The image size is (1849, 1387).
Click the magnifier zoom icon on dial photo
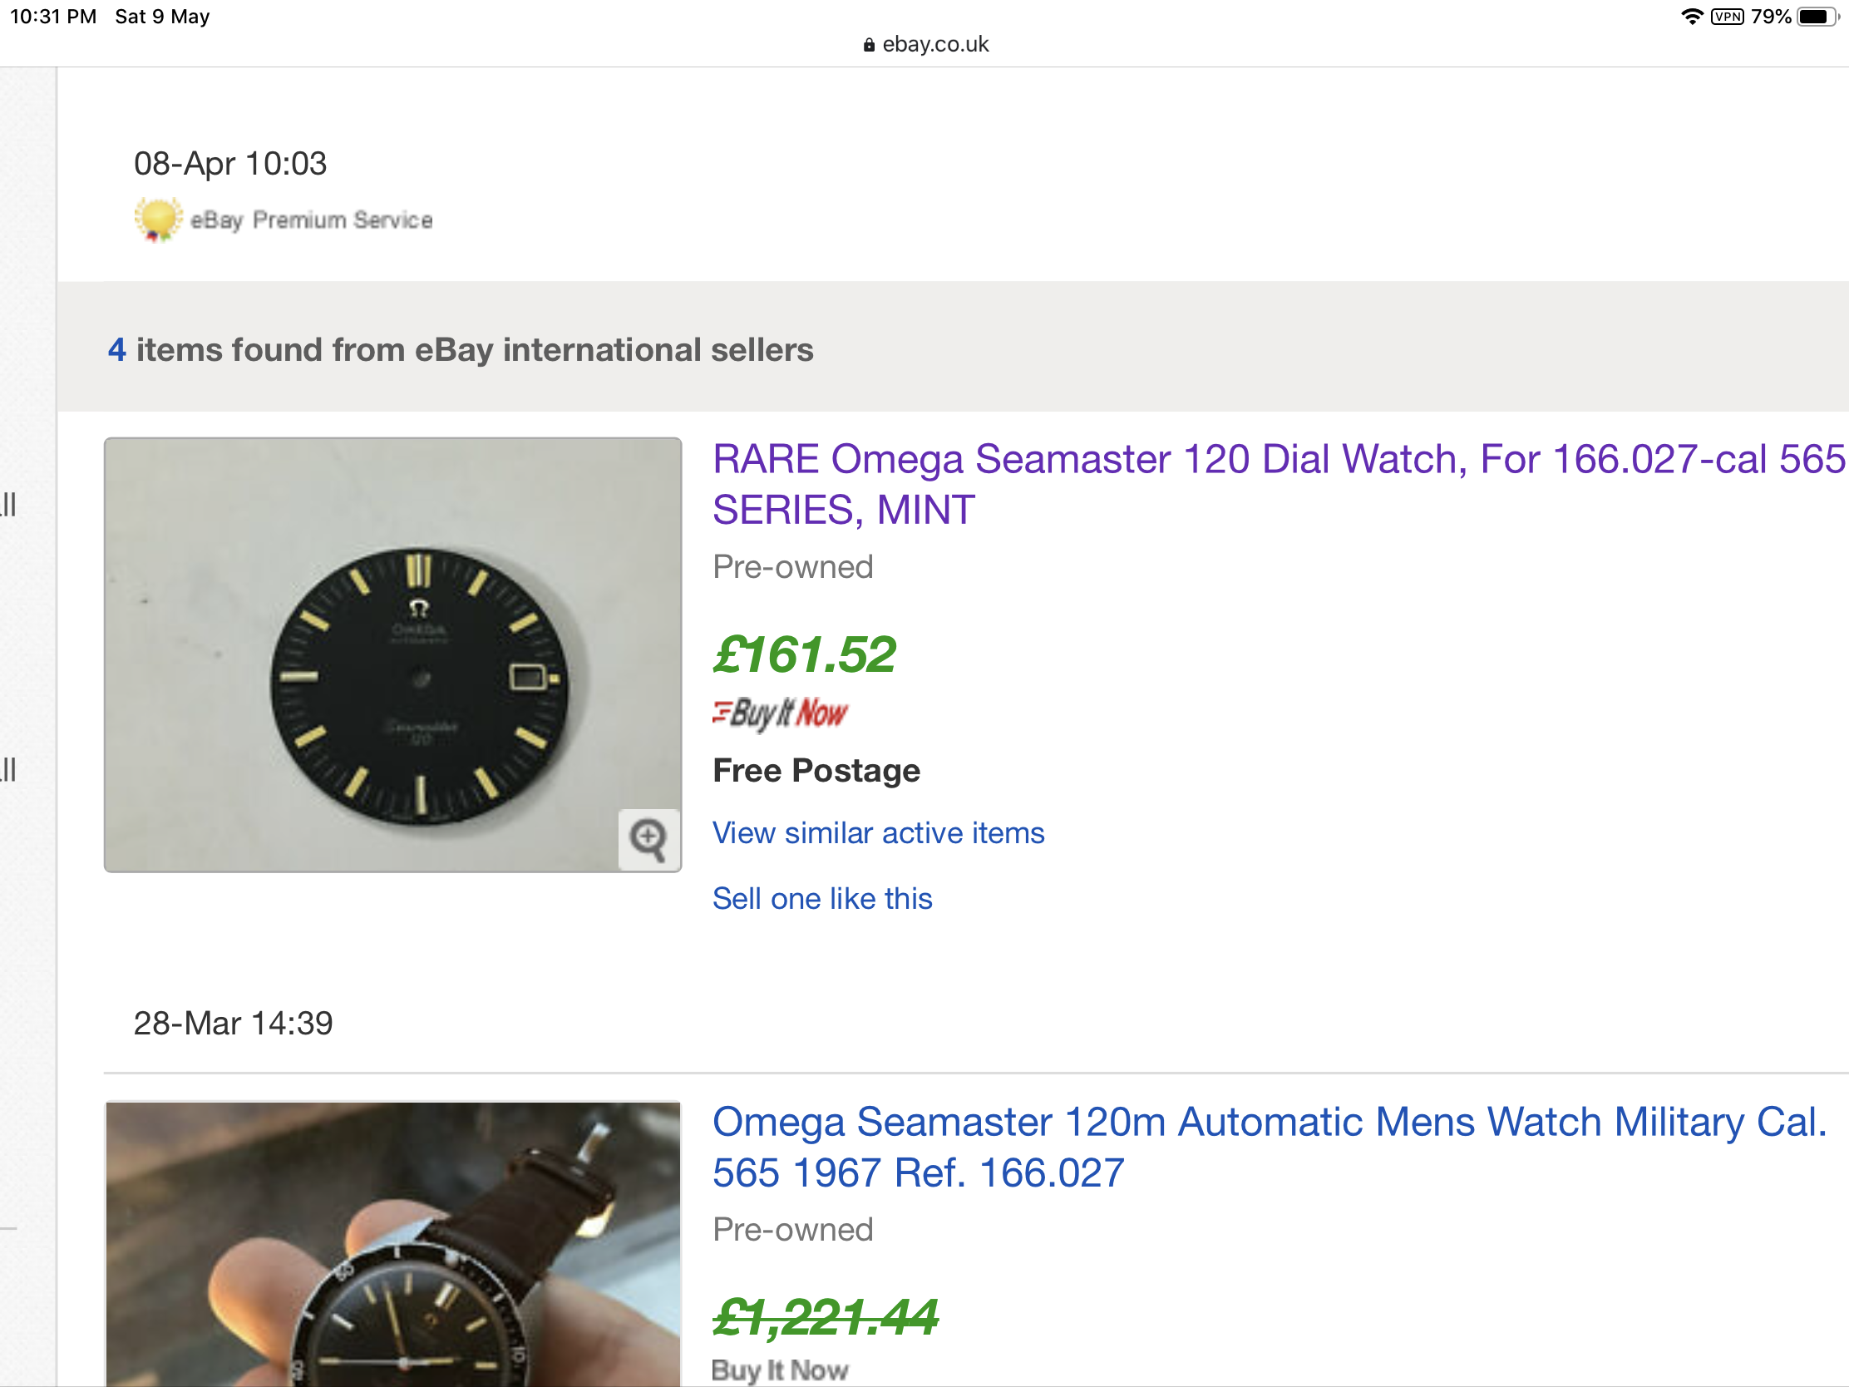(648, 838)
